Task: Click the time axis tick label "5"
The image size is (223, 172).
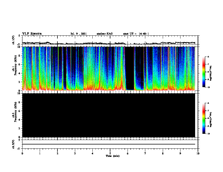Action: [110, 153]
